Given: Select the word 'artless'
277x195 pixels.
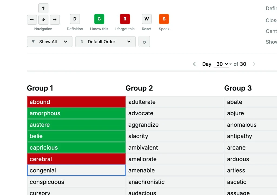Looking at the screenshot, I should 251,170.
